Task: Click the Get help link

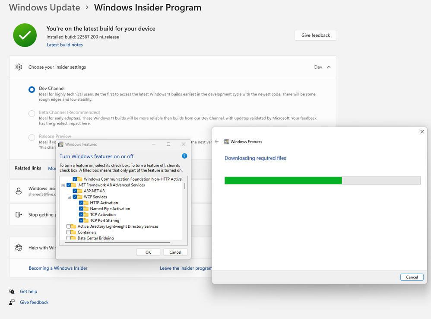Action: [x=29, y=291]
